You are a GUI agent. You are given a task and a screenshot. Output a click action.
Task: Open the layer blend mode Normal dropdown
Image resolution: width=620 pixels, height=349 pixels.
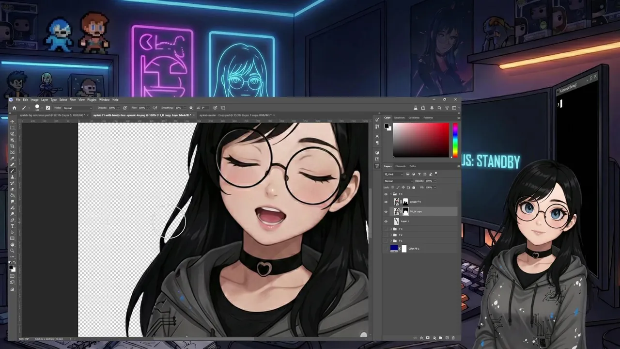pyautogui.click(x=399, y=181)
